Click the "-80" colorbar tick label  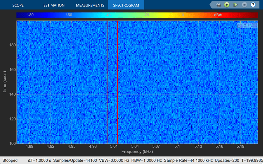pyautogui.click(x=31, y=15)
